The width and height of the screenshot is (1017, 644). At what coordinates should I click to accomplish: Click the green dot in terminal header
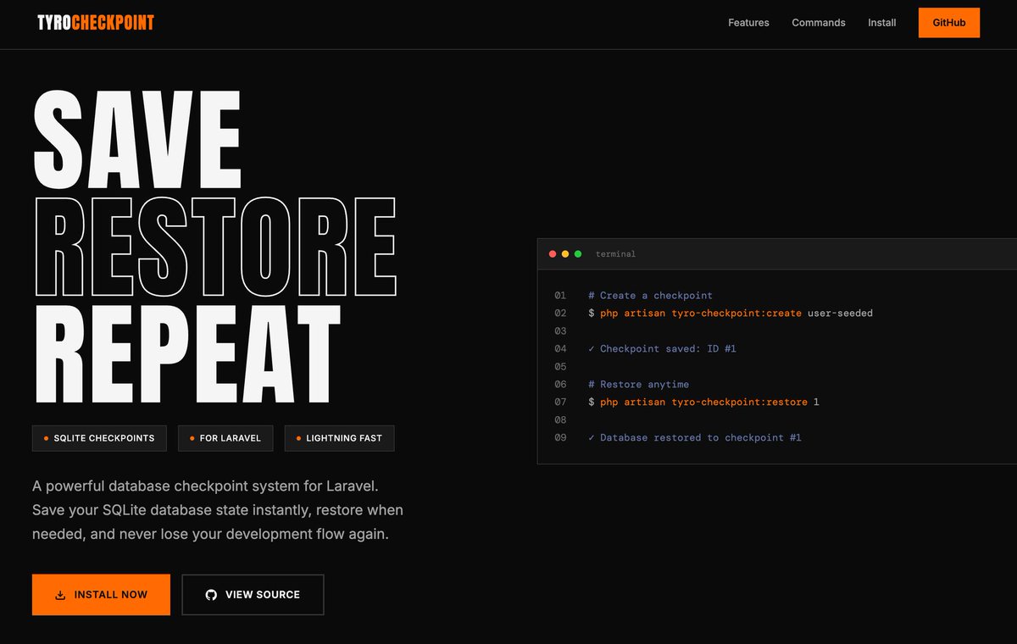[x=578, y=254]
